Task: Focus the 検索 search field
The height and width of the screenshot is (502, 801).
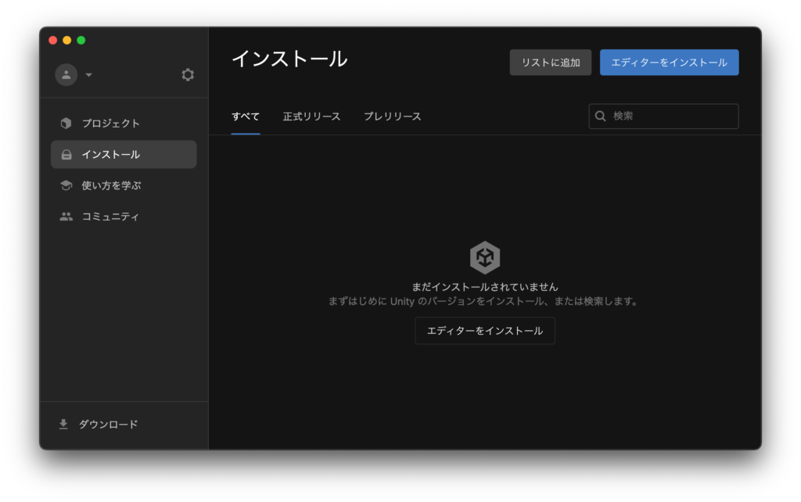Action: click(x=663, y=116)
